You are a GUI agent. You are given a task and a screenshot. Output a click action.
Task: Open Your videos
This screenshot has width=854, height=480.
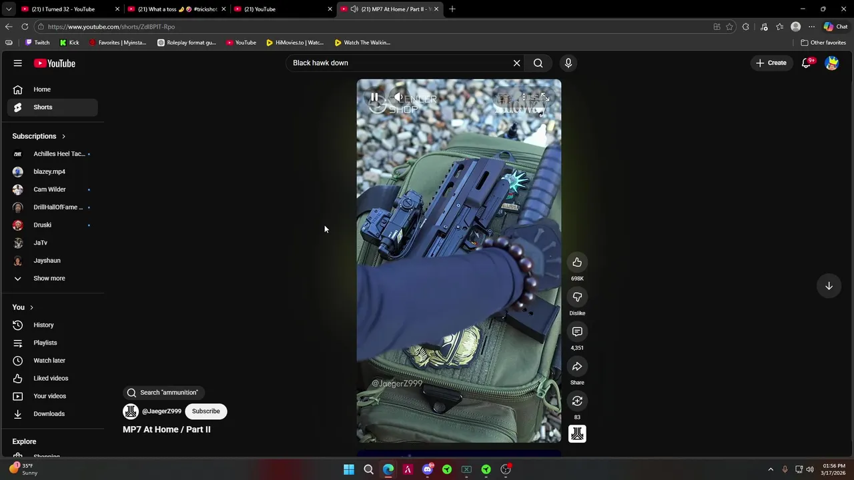(53, 396)
